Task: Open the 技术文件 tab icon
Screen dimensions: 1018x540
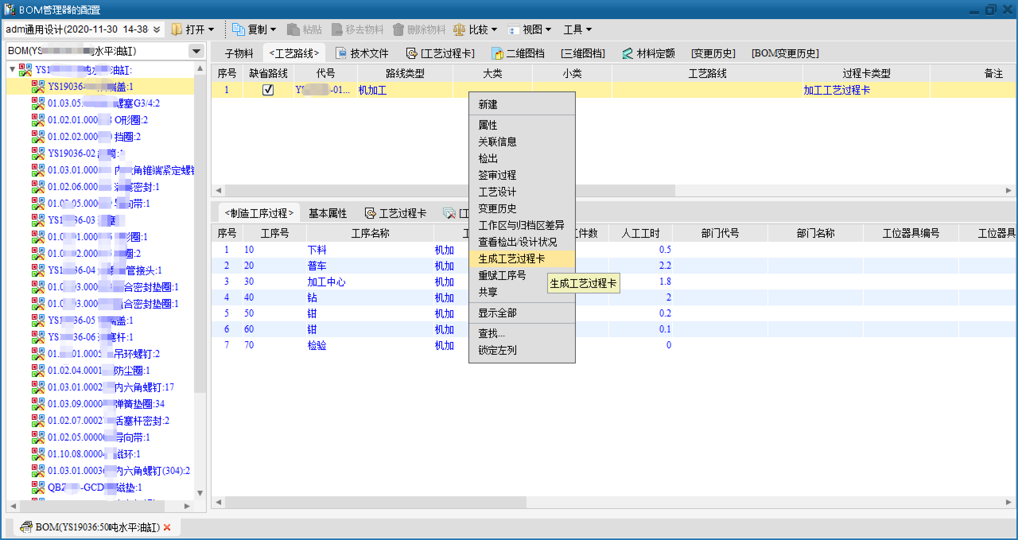Action: tap(341, 53)
